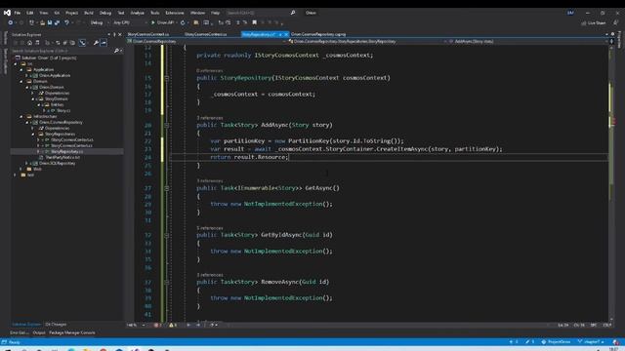Switch to the Git Changes panel tab

[56, 325]
